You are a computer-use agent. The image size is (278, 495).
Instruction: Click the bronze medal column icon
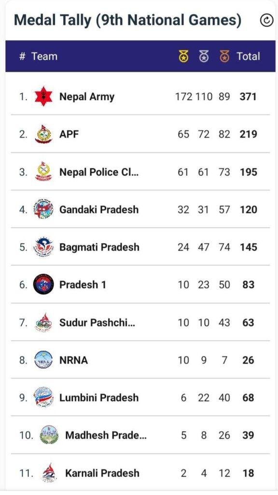tap(224, 57)
